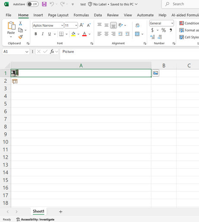The image size is (199, 222).
Task: Click the Cut scissors icon
Action: tap(20, 23)
